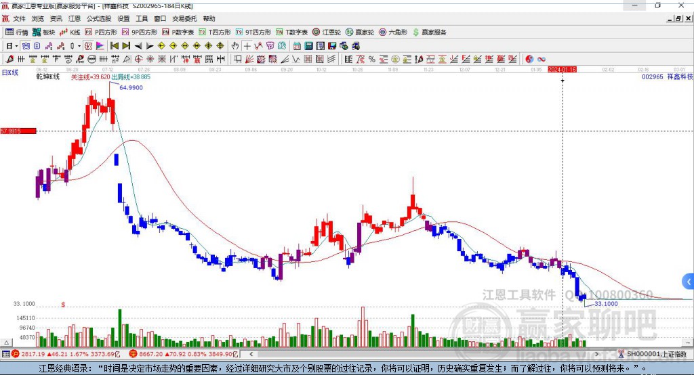Launch the 江恩轮 Gann wheel
The width and height of the screenshot is (694, 375).
tap(327, 32)
